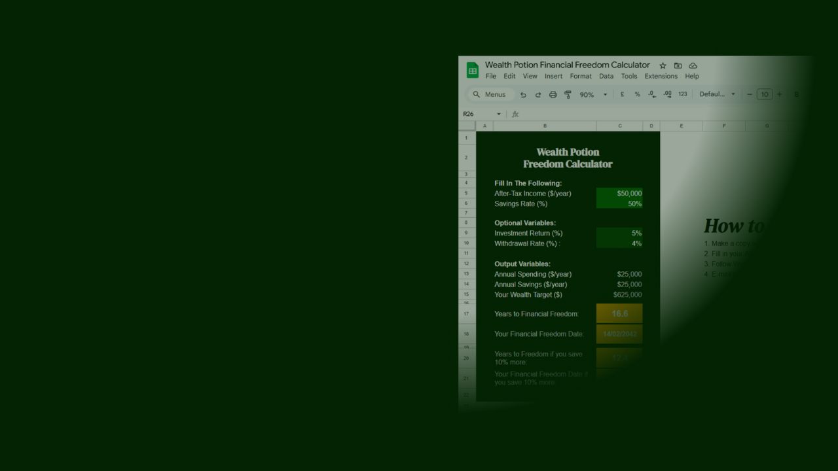
Task: Decrease decimal places
Action: (652, 94)
